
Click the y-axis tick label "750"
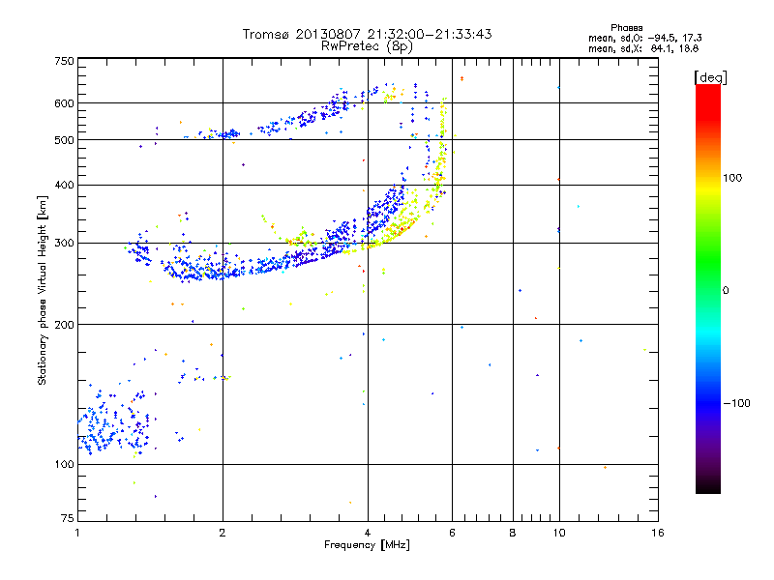pyautogui.click(x=64, y=62)
